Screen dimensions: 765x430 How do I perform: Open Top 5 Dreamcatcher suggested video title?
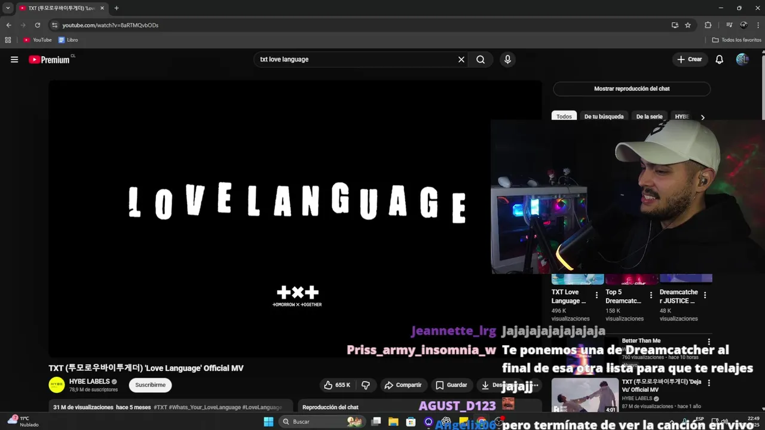(x=623, y=296)
